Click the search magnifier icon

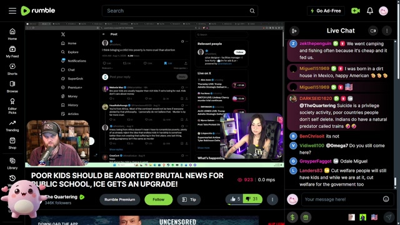pos(252,11)
